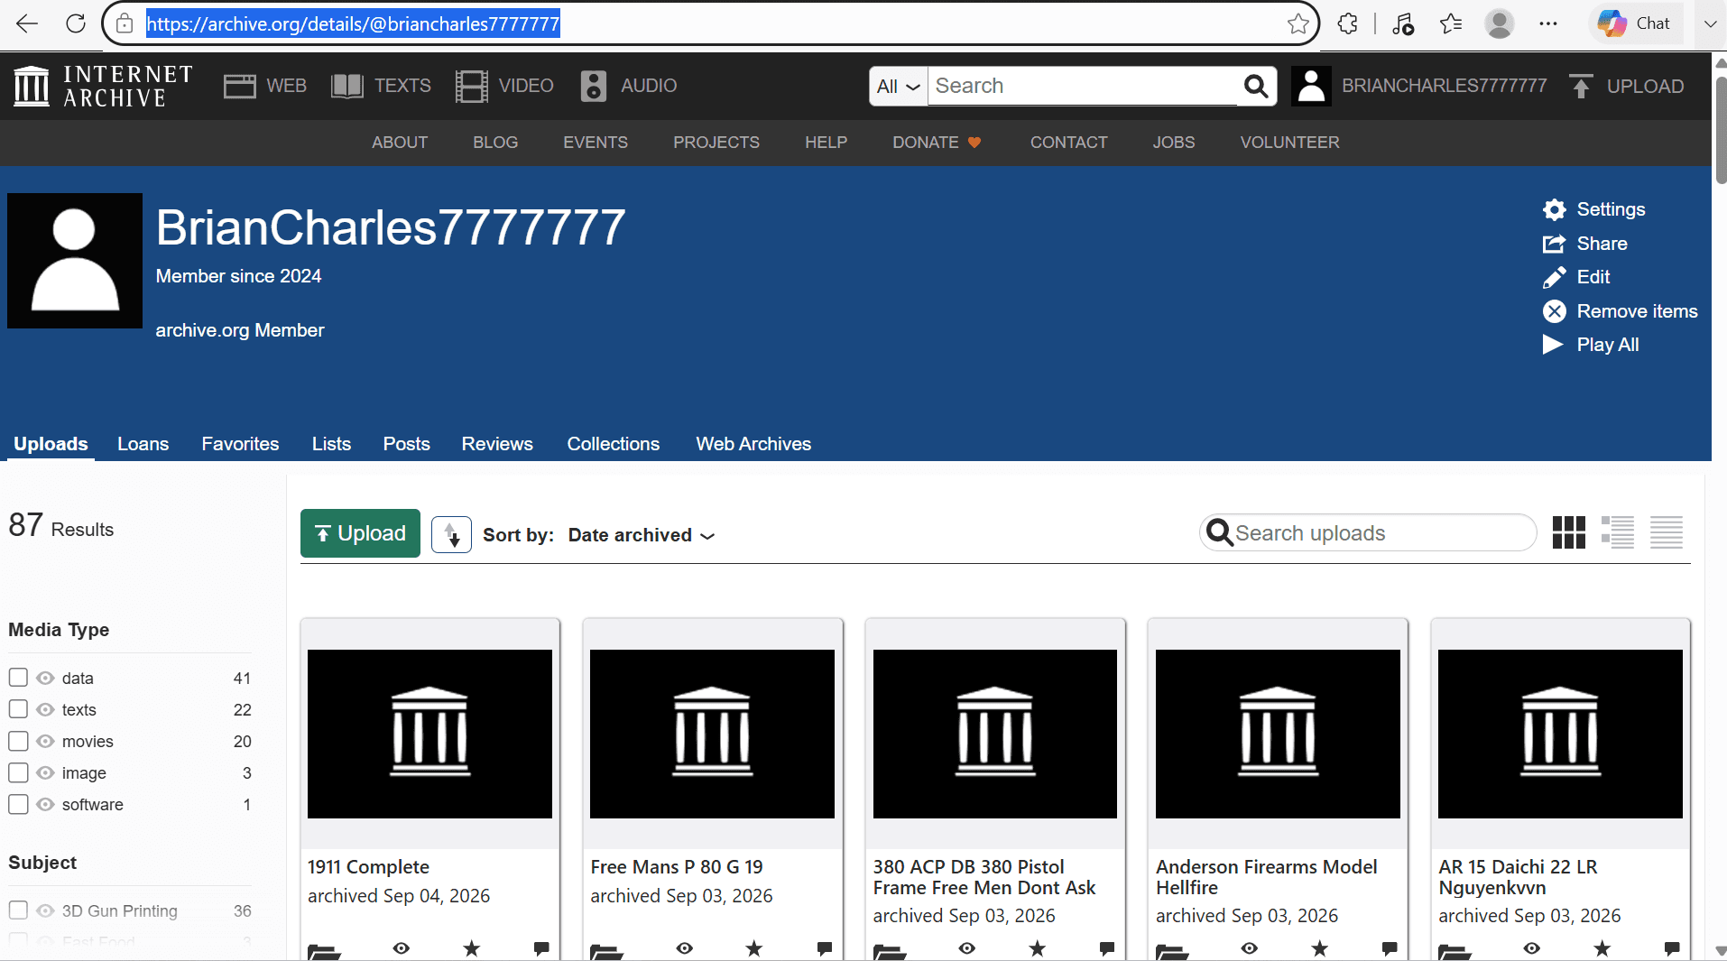Hide data results with eye icon
Screen dimensions: 1727x961
[45, 678]
